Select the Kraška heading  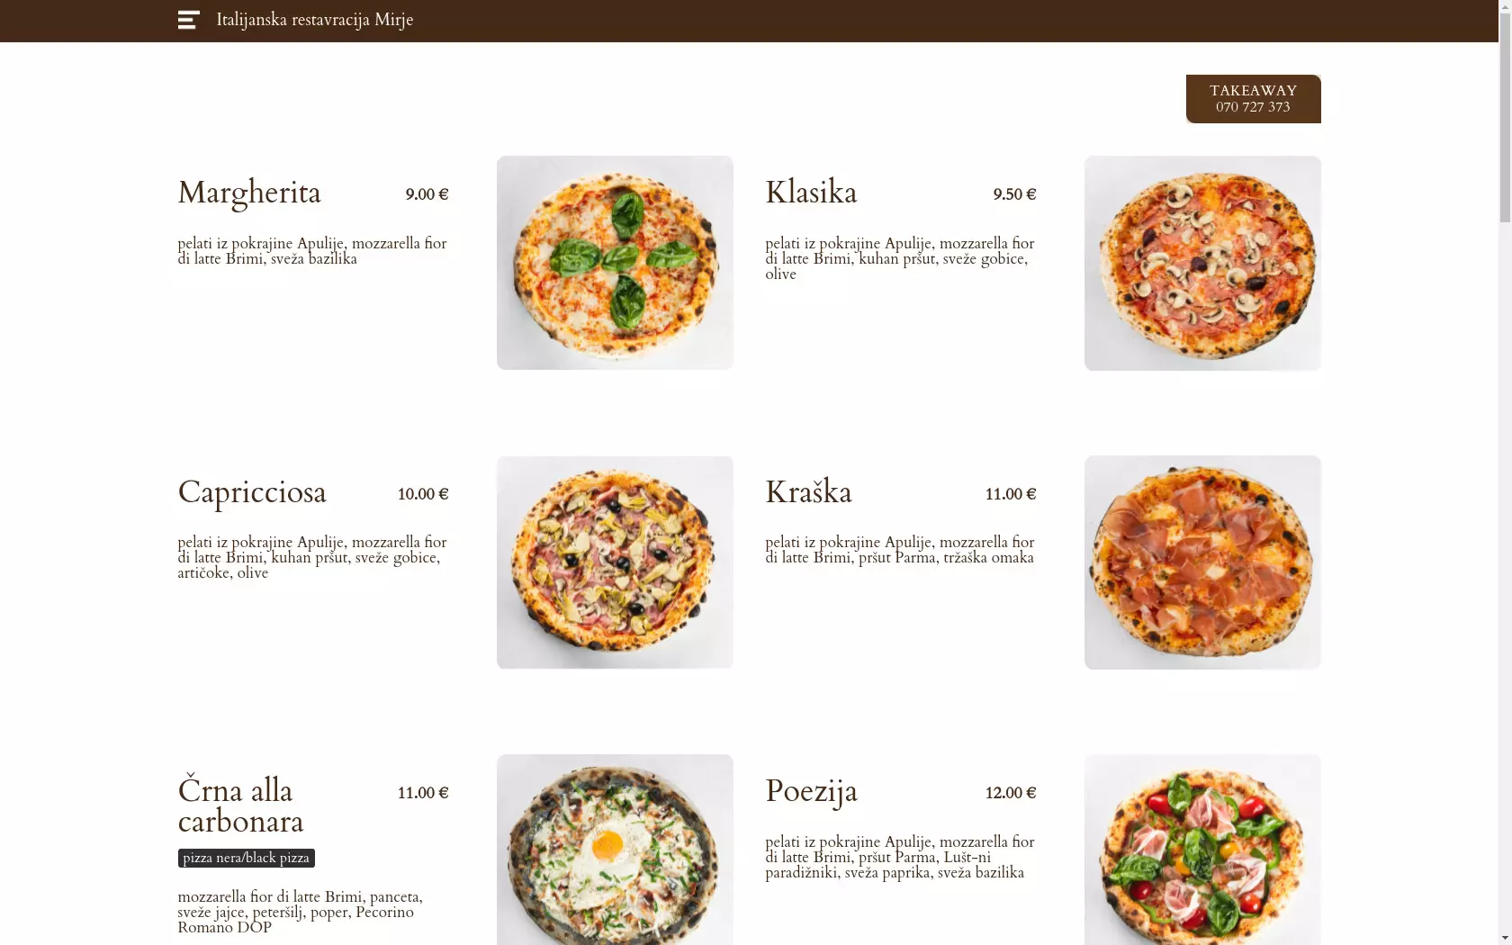tap(808, 492)
